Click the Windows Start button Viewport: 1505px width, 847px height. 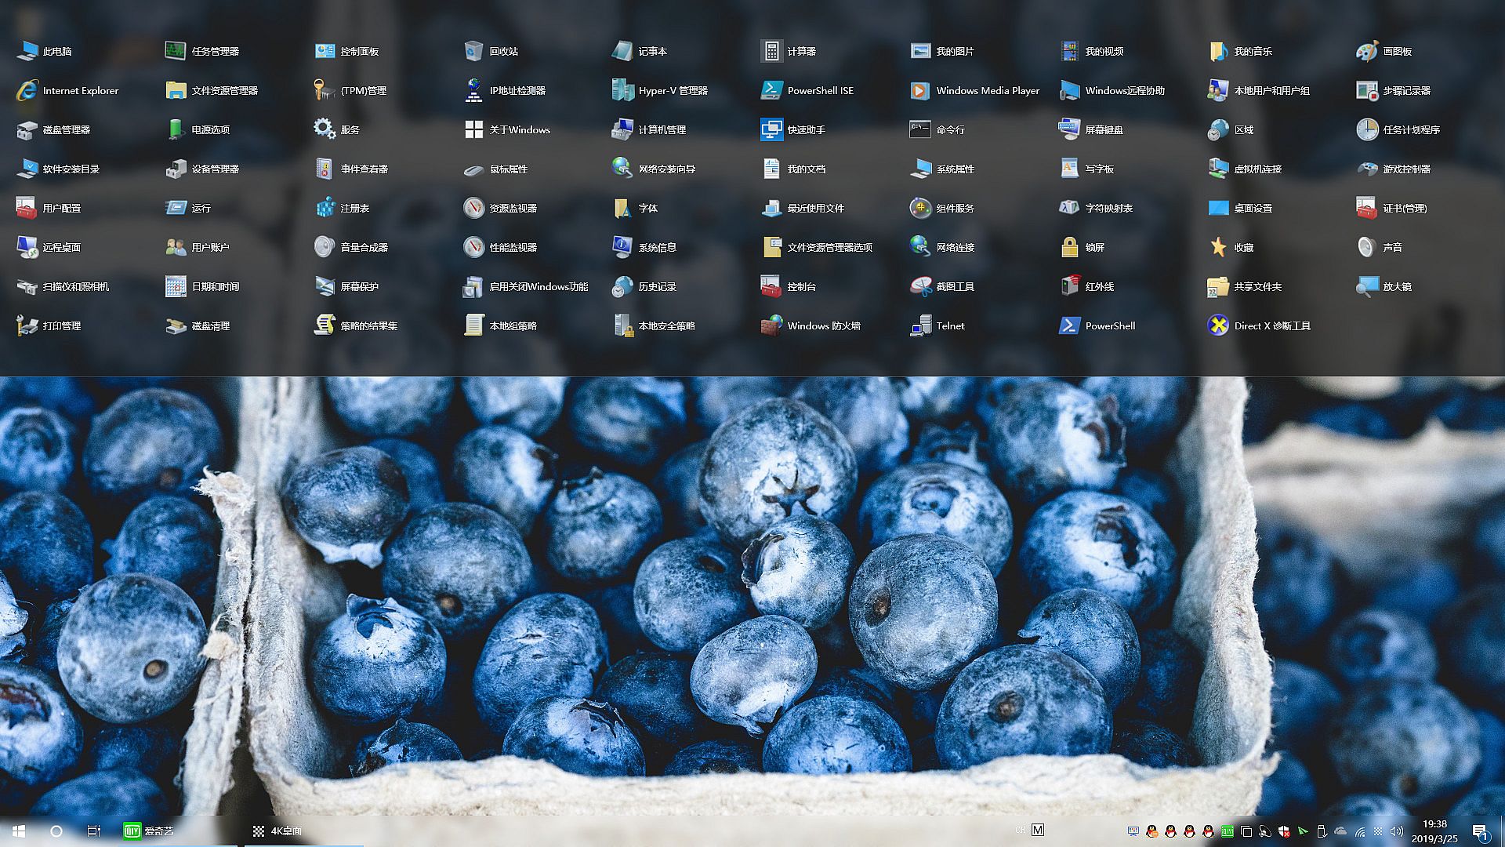[x=19, y=831]
